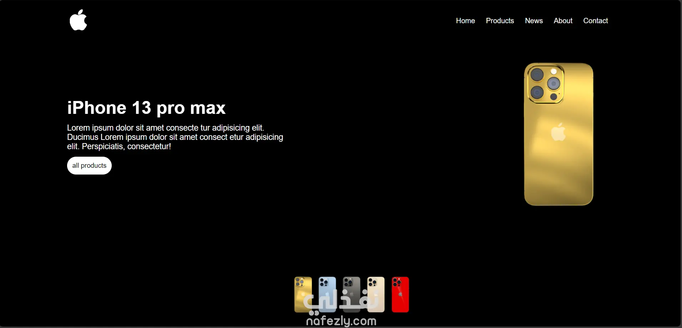
Task: Go to the Products nav link
Action: [x=500, y=21]
